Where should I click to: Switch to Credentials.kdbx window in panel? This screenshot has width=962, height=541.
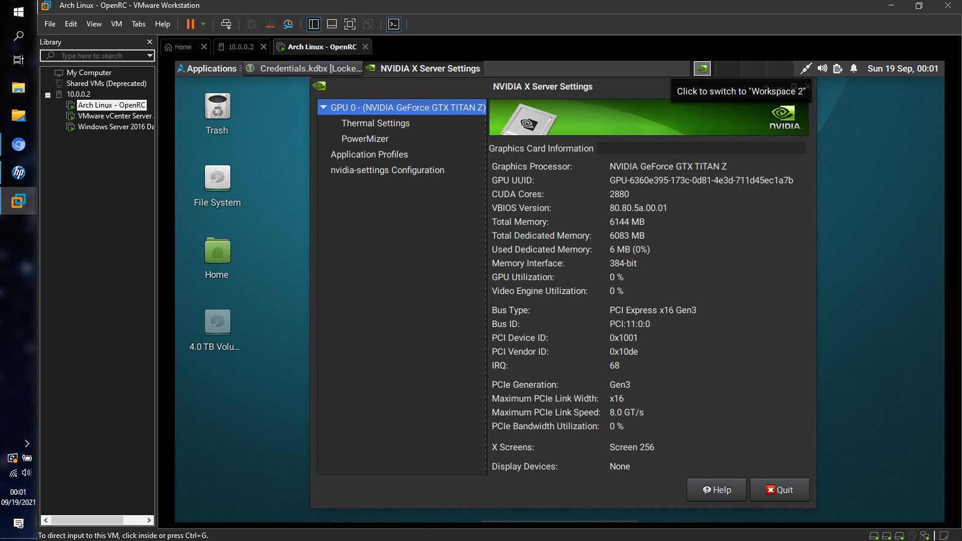(305, 69)
